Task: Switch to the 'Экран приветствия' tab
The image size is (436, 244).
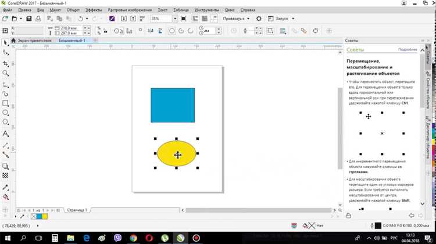Action: click(35, 41)
